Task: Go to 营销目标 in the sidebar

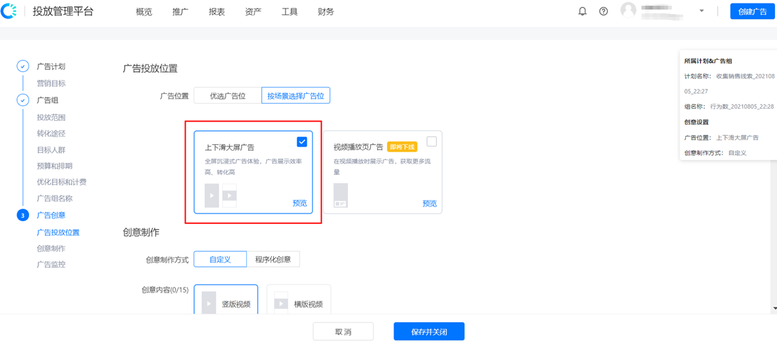Action: pyautogui.click(x=51, y=83)
